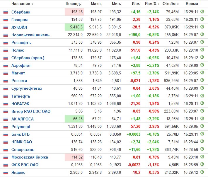This screenshot has width=208, height=177.
Task: Sort by Изм.% using its sort arrows
Action: (158, 4)
